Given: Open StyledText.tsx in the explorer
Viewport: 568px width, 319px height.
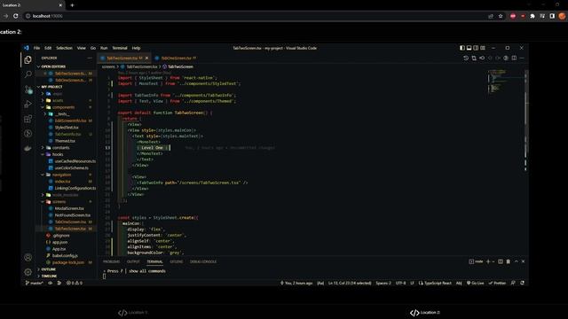Looking at the screenshot, I should (x=67, y=128).
